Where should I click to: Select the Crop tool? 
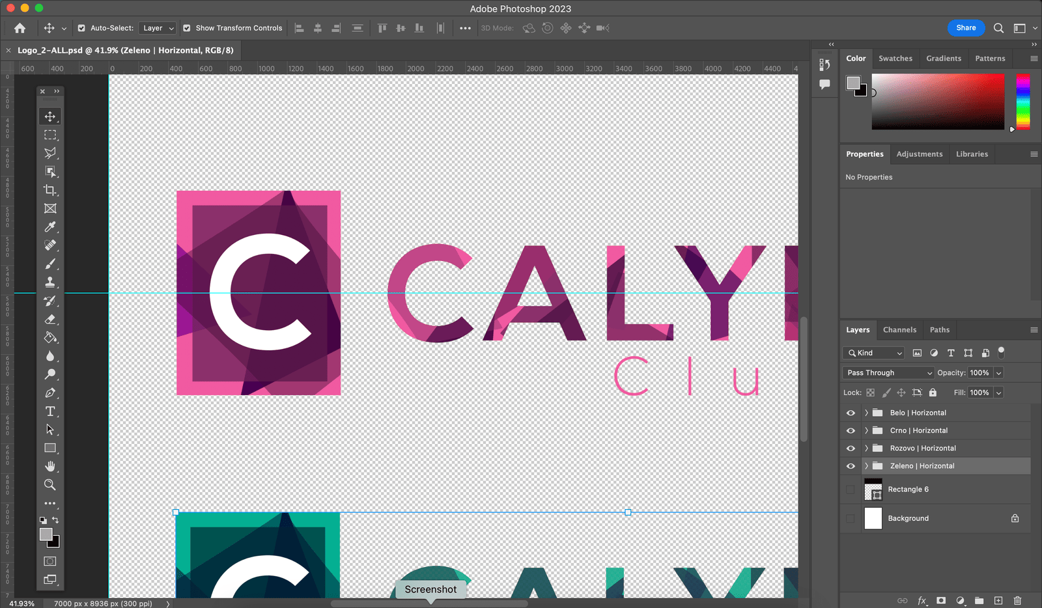tap(50, 190)
